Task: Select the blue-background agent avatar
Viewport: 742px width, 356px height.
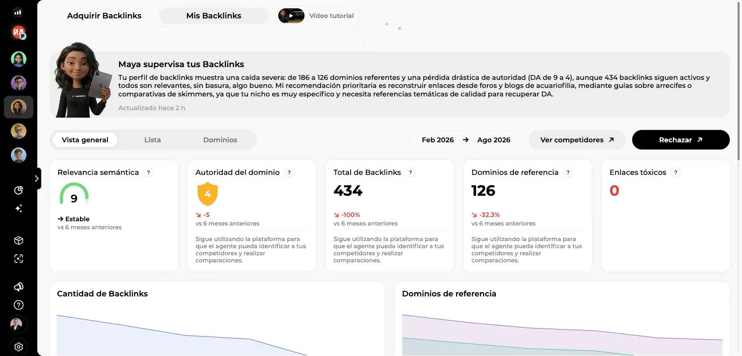Action: [18, 155]
